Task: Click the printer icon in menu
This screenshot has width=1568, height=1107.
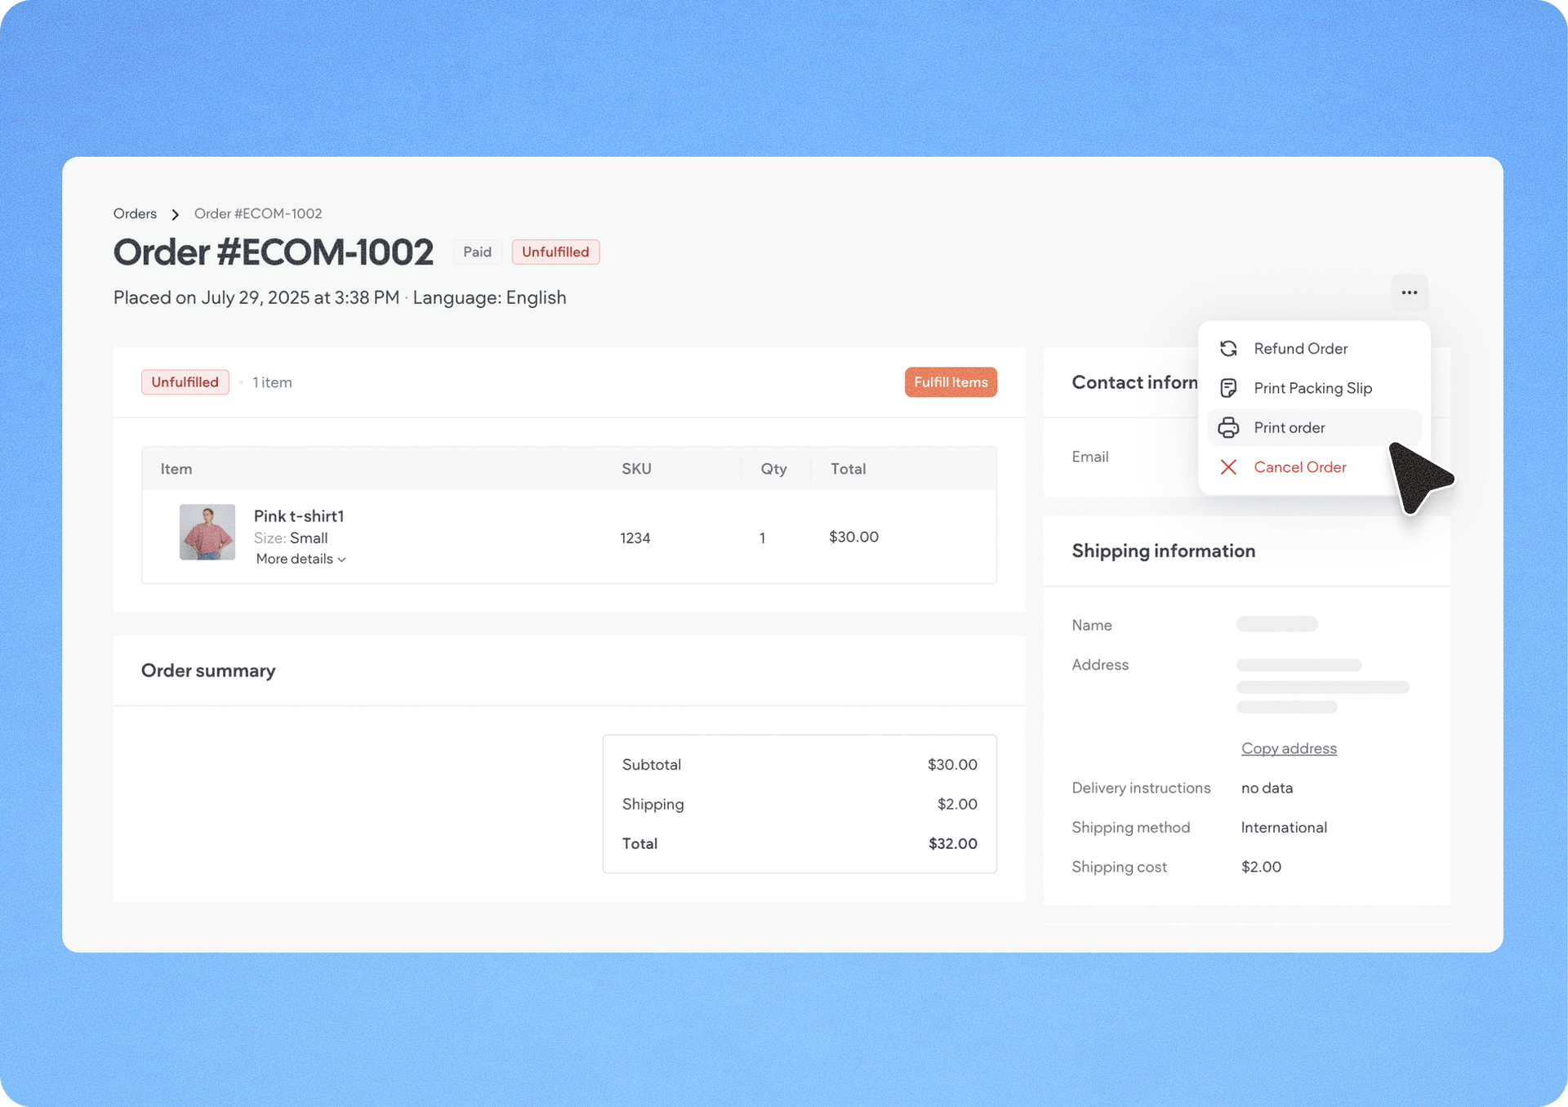Action: (x=1228, y=427)
